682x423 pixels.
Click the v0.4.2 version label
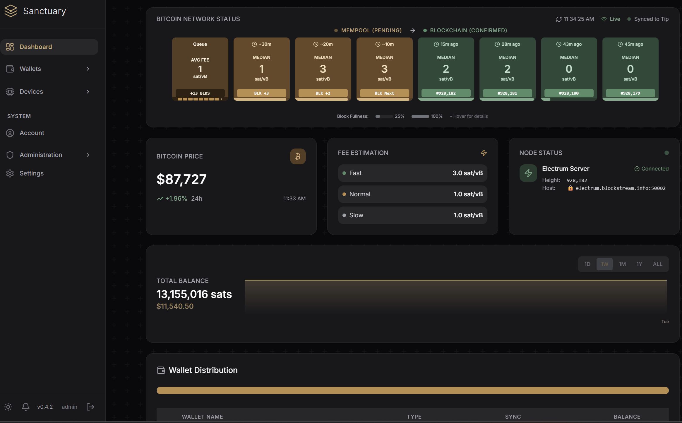pyautogui.click(x=45, y=407)
